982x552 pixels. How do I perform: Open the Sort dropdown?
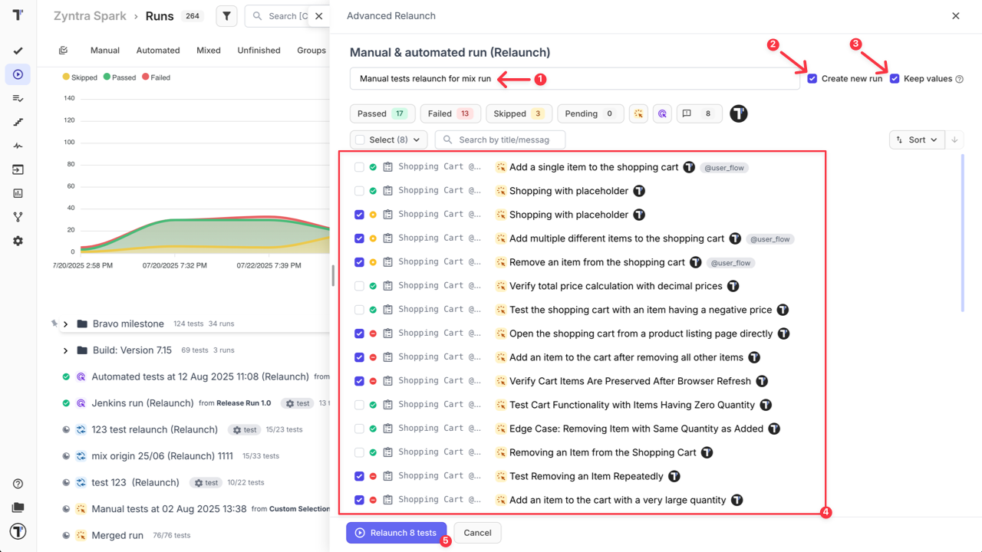coord(916,140)
